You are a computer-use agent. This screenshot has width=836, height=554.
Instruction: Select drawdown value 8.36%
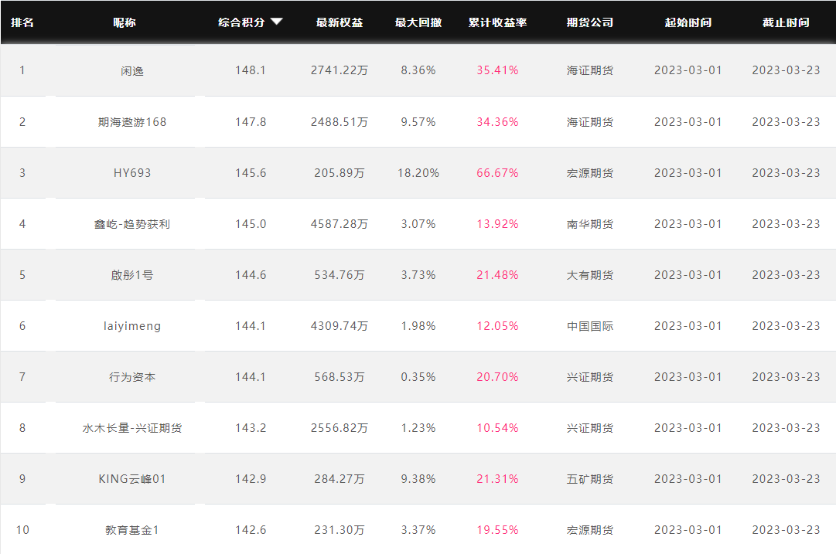pyautogui.click(x=418, y=70)
